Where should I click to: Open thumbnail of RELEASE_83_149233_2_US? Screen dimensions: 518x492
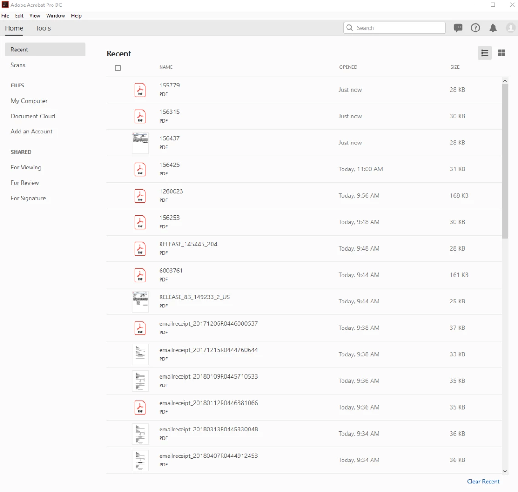[x=140, y=302]
